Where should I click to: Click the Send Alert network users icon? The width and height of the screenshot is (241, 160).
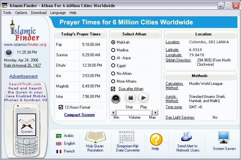[187, 136]
